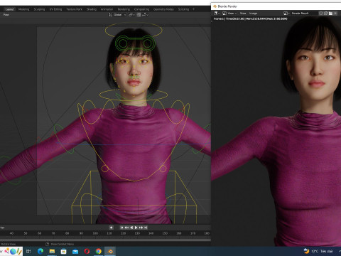
Task: Select the green eye controller bone widget
Action: click(x=135, y=43)
